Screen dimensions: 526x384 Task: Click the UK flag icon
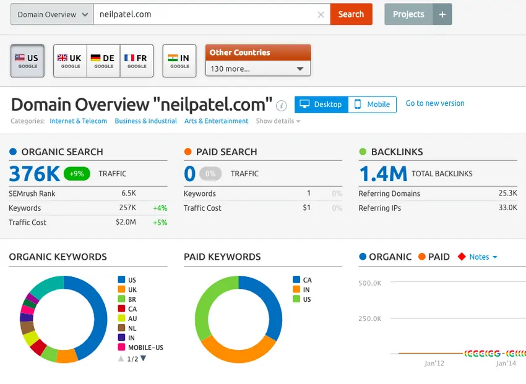[x=62, y=58]
